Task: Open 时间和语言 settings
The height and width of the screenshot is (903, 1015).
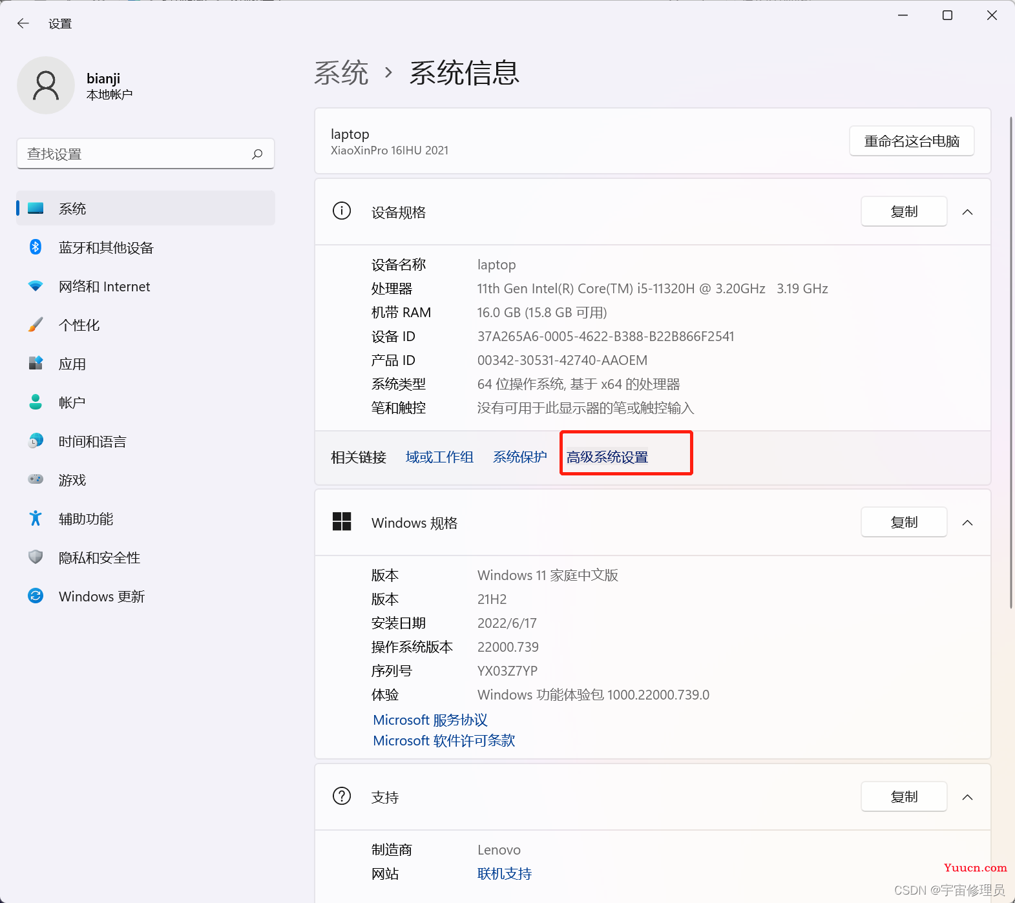Action: pyautogui.click(x=145, y=441)
